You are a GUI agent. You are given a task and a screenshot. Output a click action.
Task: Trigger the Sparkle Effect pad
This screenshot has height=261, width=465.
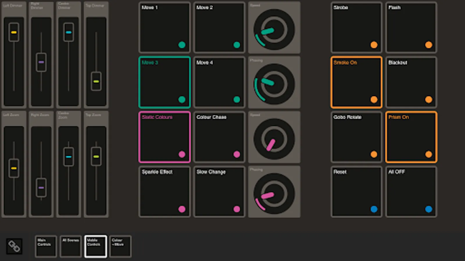(x=164, y=192)
